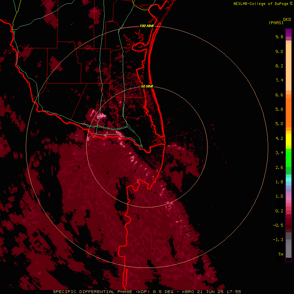The width and height of the screenshot is (294, 294).
Task: Click the -1.3 scale value
Action: 278,240
